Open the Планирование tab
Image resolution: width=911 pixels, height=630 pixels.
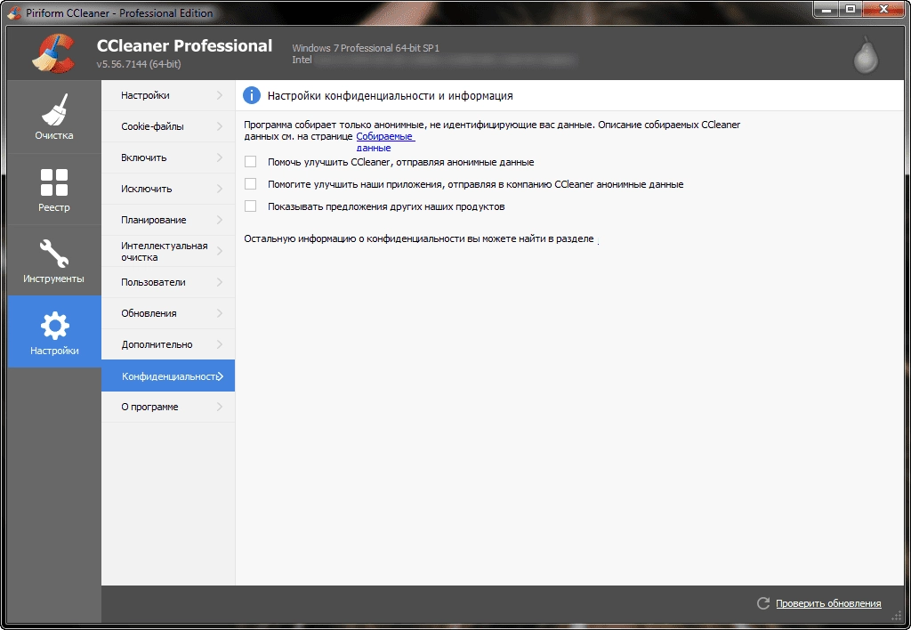[168, 220]
